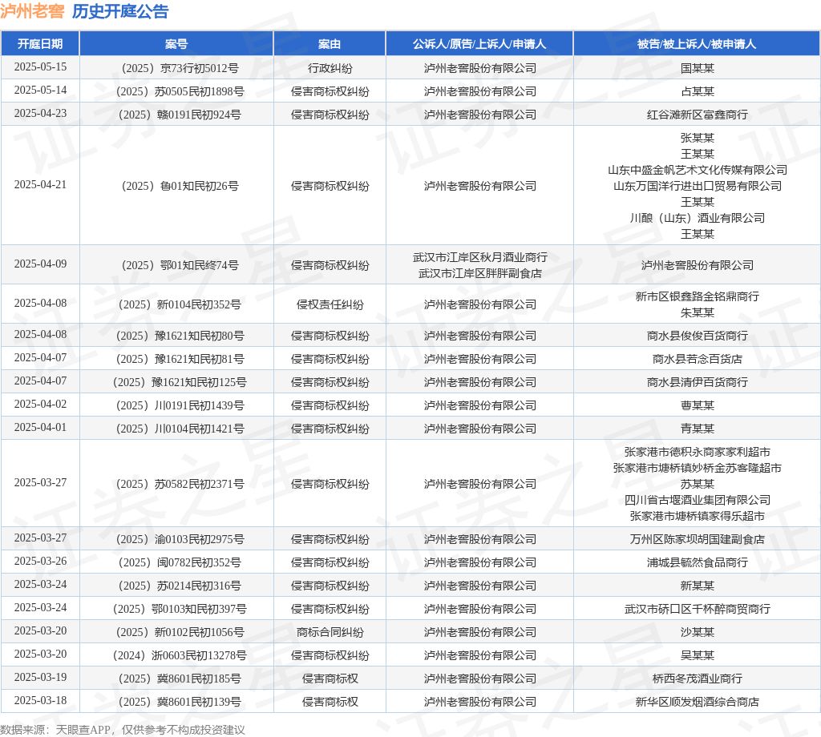Select the 案由 column header
The width and height of the screenshot is (821, 737).
[330, 44]
